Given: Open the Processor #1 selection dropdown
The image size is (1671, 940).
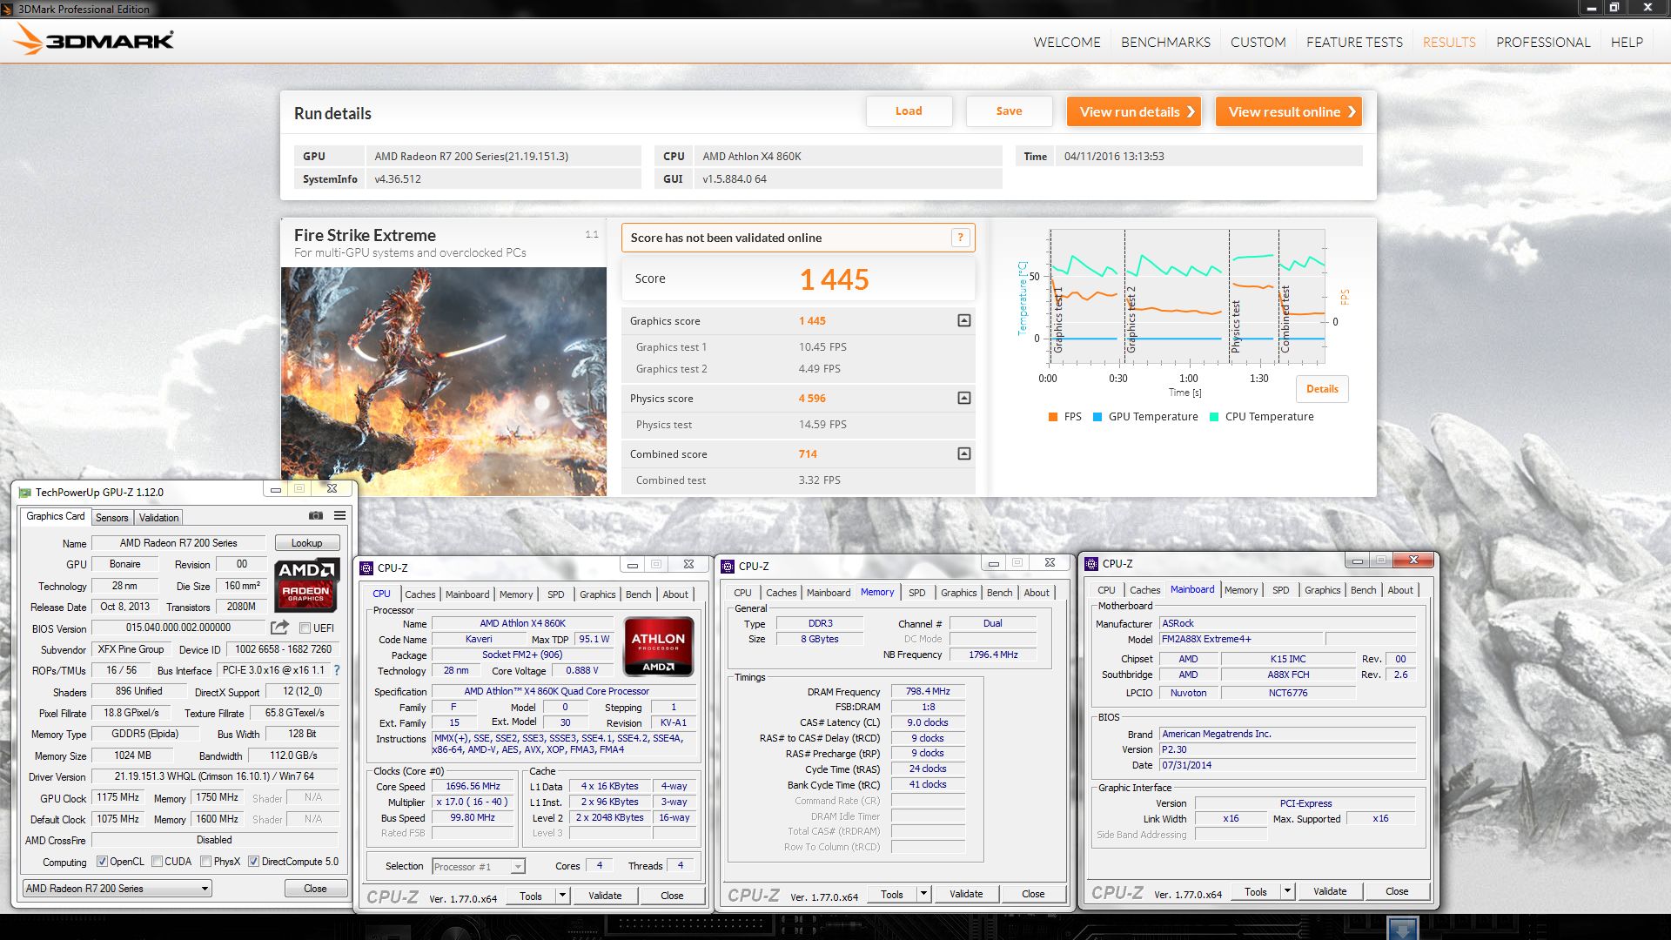Looking at the screenshot, I should (x=479, y=867).
